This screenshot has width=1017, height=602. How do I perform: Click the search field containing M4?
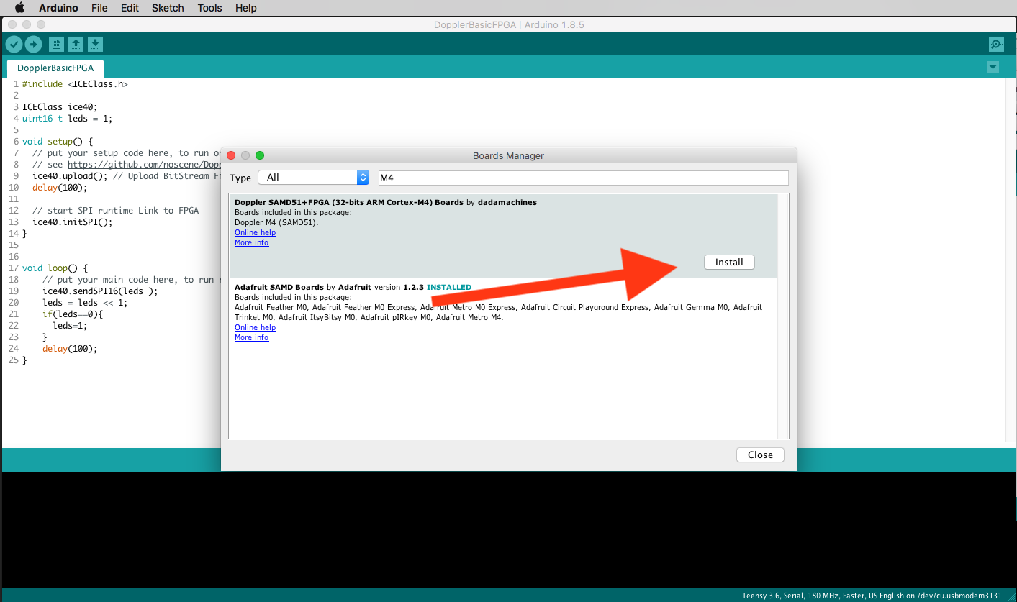pyautogui.click(x=583, y=178)
